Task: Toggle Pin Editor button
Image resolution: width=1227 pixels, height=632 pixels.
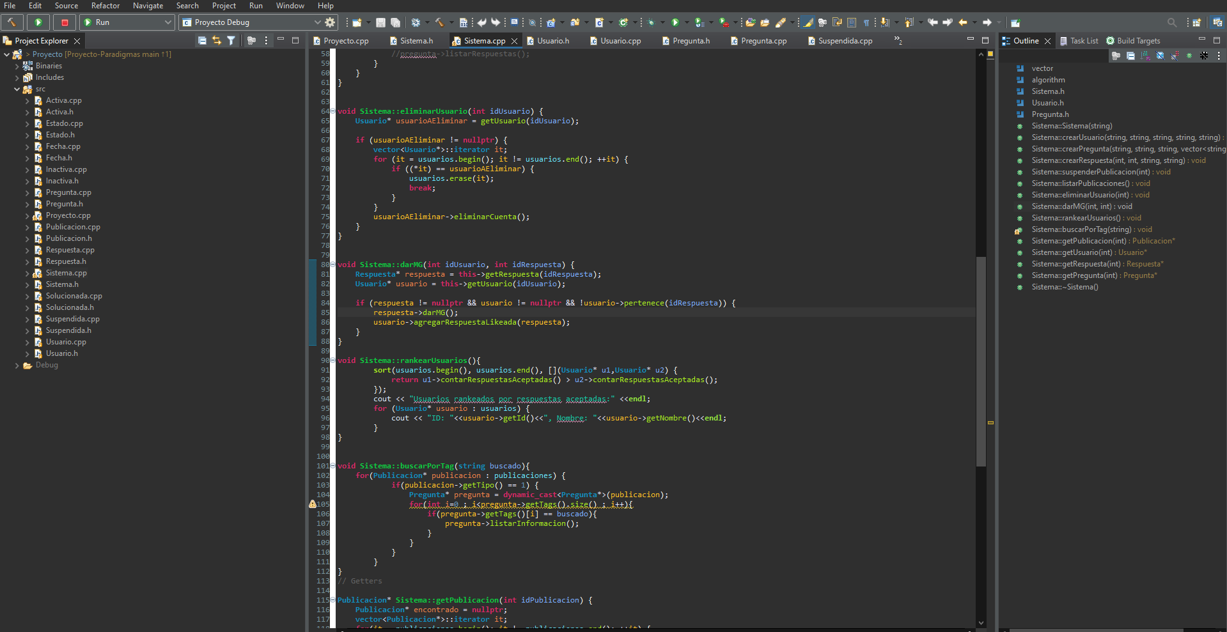Action: 1015,22
